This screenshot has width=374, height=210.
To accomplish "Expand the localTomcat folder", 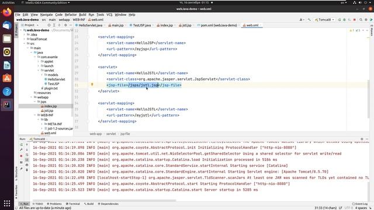I will click(25, 39).
